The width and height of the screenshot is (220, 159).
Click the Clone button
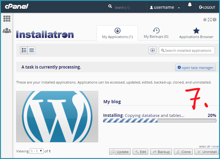183,152
